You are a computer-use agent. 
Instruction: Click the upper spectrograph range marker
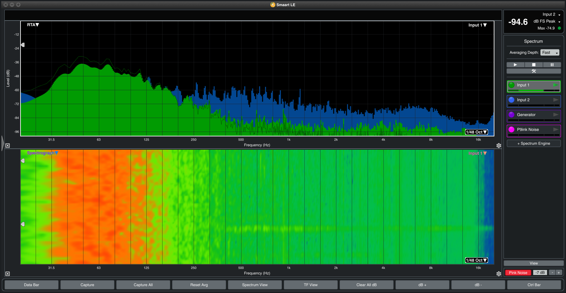click(23, 161)
